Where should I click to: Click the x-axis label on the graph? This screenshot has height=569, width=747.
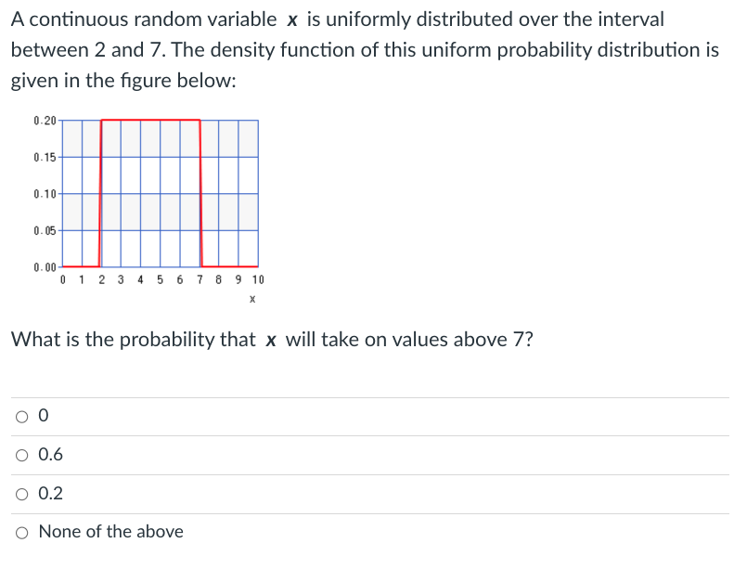[x=252, y=299]
